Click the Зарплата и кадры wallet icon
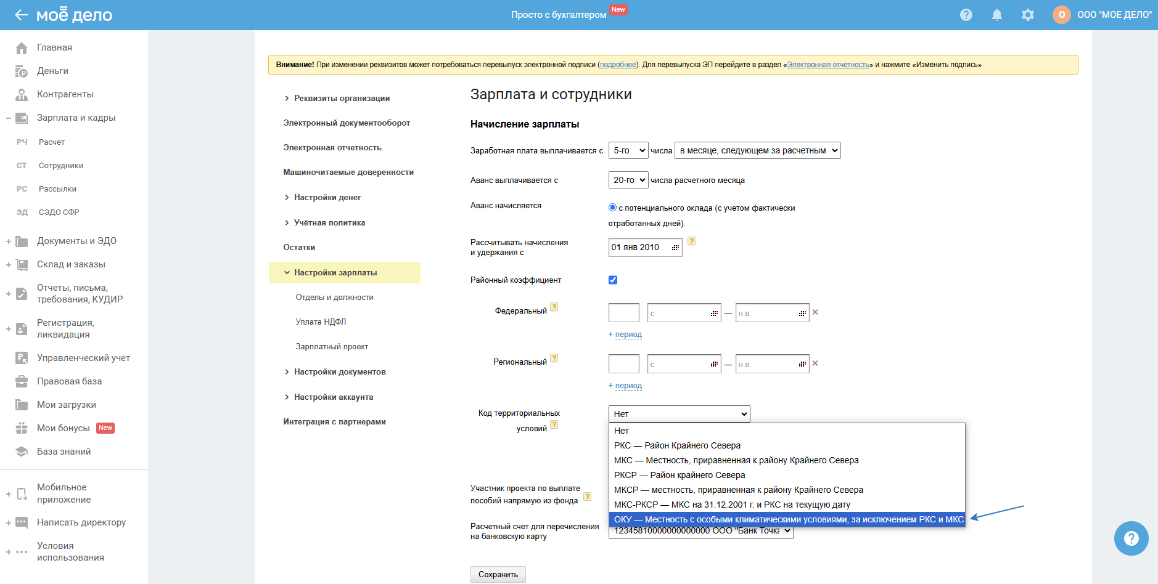Screen dimensions: 1158x584 point(22,118)
